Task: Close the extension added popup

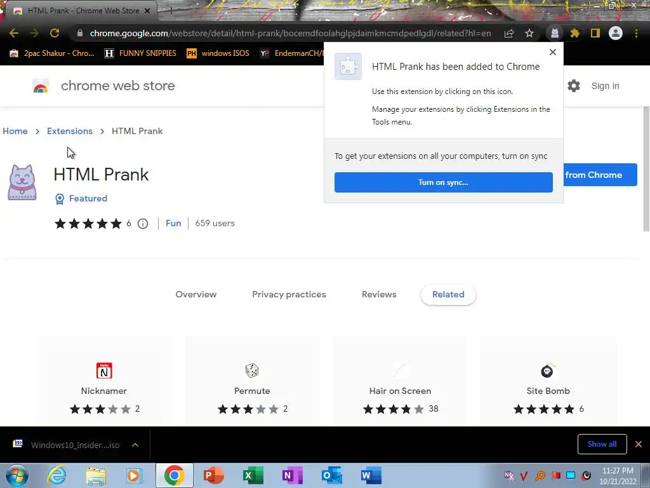Action: [553, 52]
